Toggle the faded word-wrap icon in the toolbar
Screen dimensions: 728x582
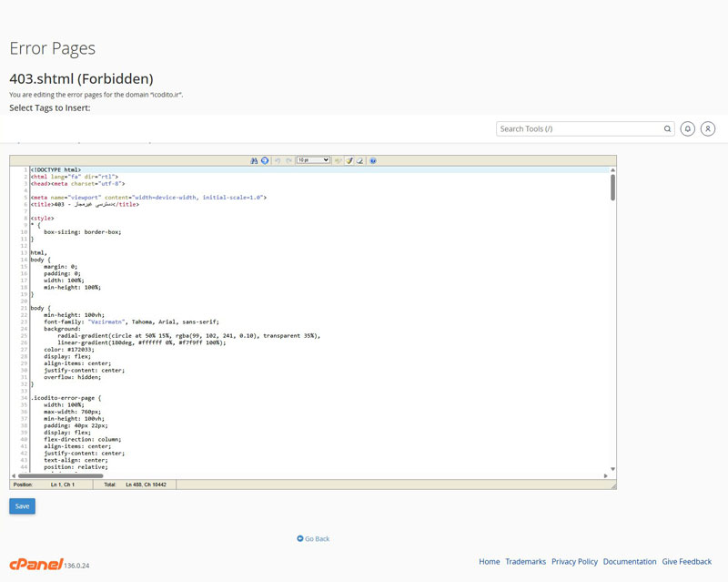(338, 160)
